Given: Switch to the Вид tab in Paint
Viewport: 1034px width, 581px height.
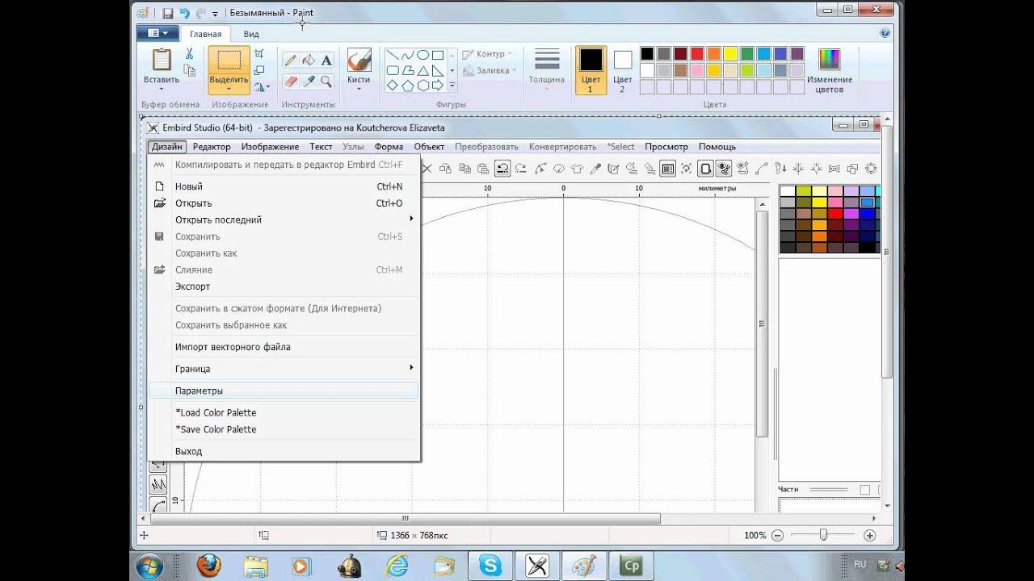Looking at the screenshot, I should point(251,34).
